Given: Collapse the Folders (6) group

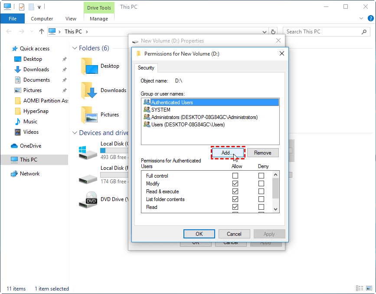Looking at the screenshot, I should [75, 48].
